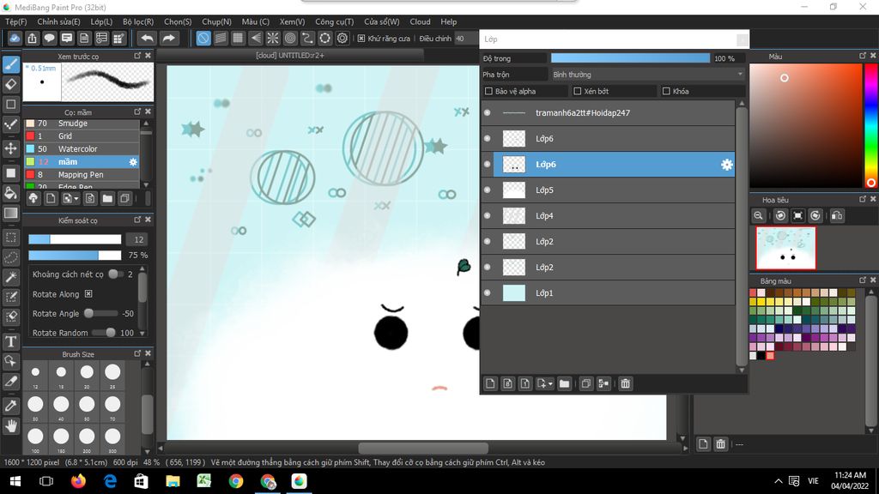Add a layer folder in Lớp panel
The width and height of the screenshot is (879, 494).
pyautogui.click(x=565, y=383)
